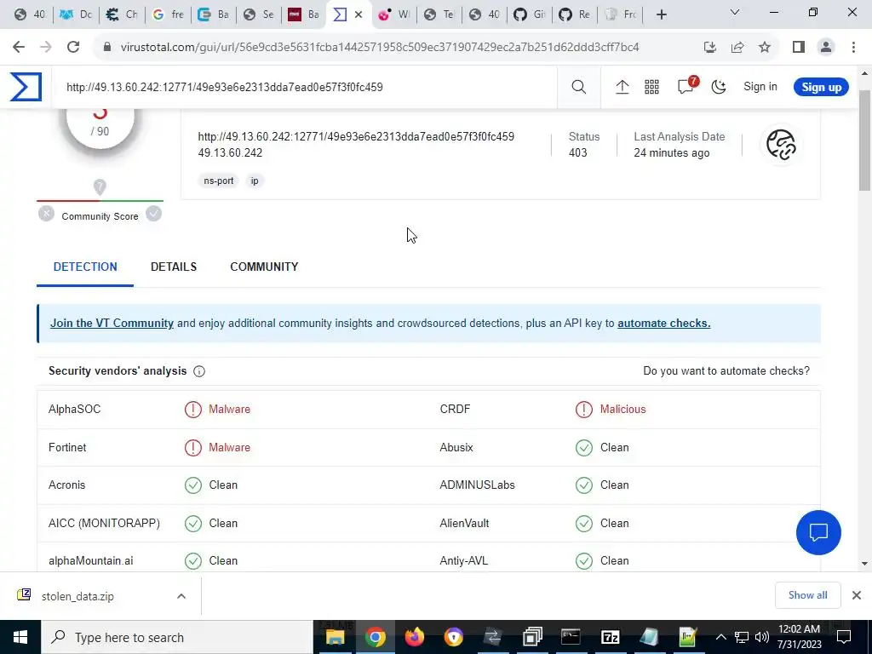Click Chrome back navigation arrow

19,48
